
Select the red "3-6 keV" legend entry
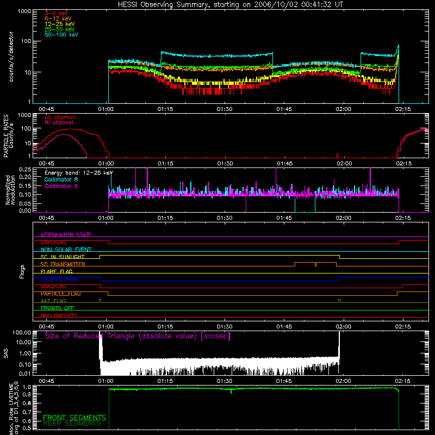[x=57, y=13]
